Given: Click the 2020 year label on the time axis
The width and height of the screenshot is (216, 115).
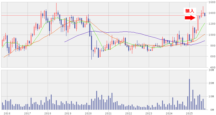Looking at the screenshot, I should click(88, 113).
